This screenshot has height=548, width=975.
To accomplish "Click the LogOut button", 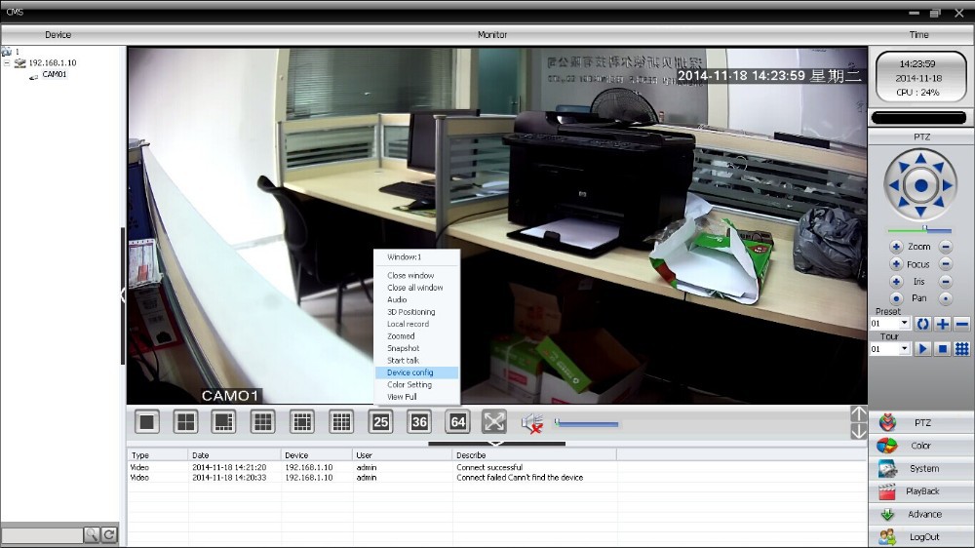I will pos(921,536).
